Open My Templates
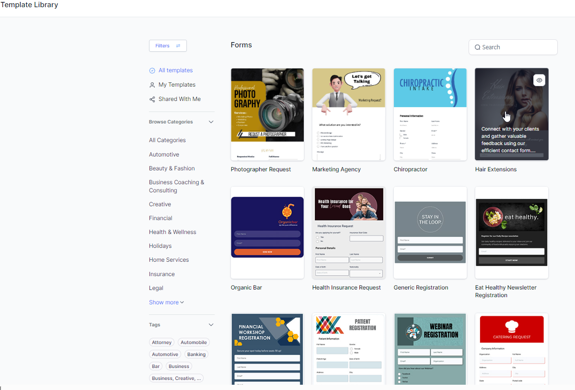This screenshot has width=575, height=390. pyautogui.click(x=177, y=85)
